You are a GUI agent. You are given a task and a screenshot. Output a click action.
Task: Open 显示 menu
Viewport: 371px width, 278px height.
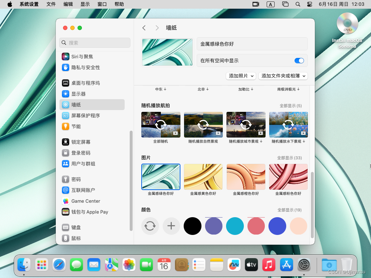point(85,4)
